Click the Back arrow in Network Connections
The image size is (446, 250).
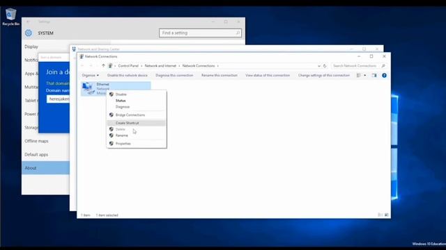coord(82,66)
